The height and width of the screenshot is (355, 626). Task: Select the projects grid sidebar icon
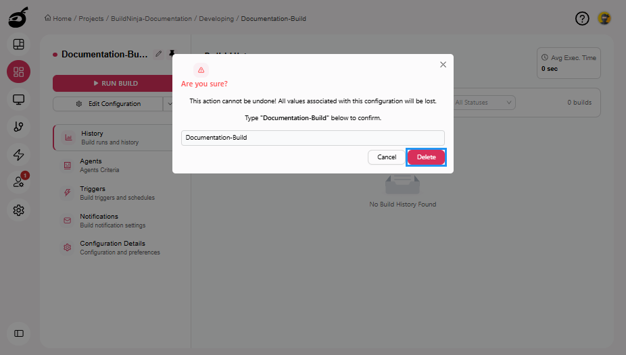click(x=19, y=72)
